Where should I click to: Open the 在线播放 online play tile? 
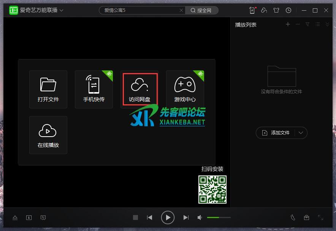tap(48, 135)
